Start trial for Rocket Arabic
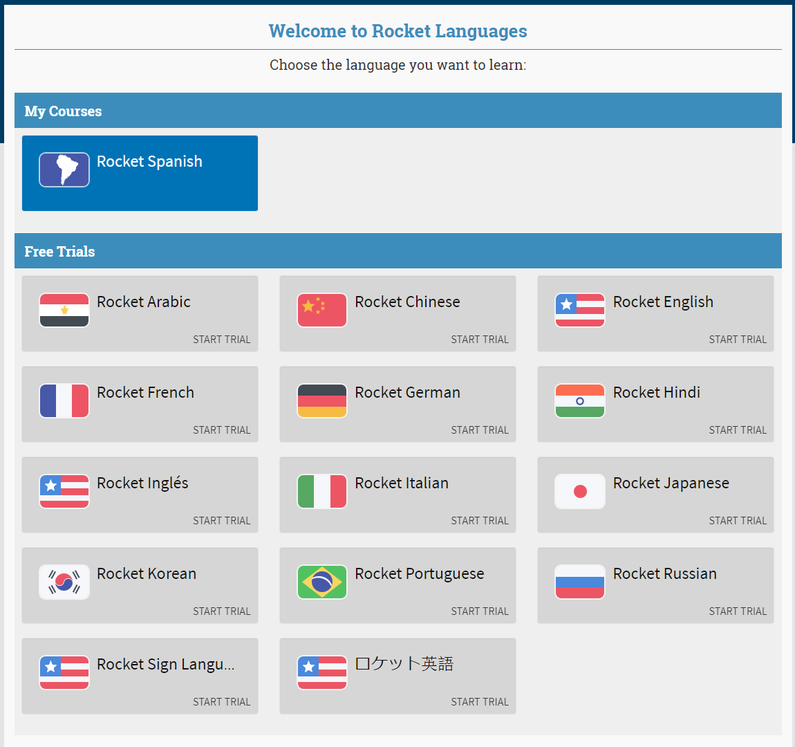This screenshot has width=795, height=747. pyautogui.click(x=222, y=340)
